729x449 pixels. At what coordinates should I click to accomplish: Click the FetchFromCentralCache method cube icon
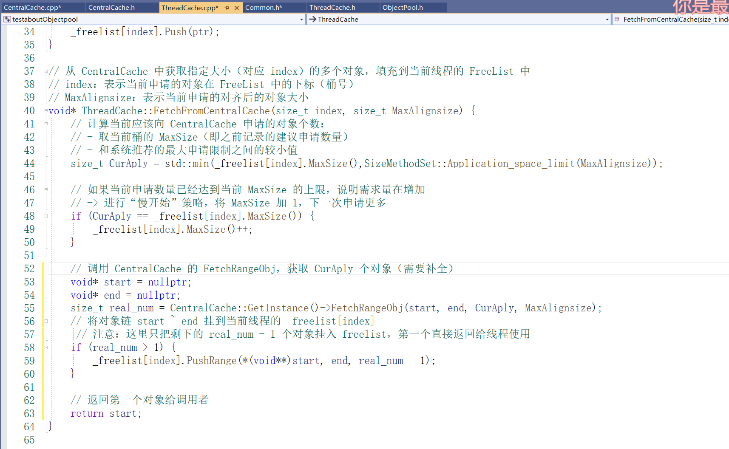617,19
